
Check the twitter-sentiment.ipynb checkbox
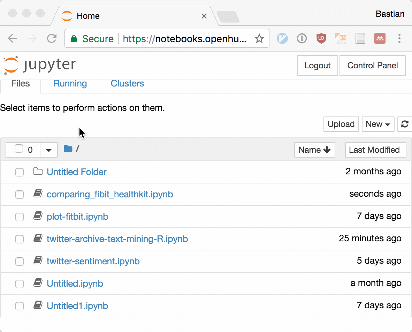coord(20,262)
